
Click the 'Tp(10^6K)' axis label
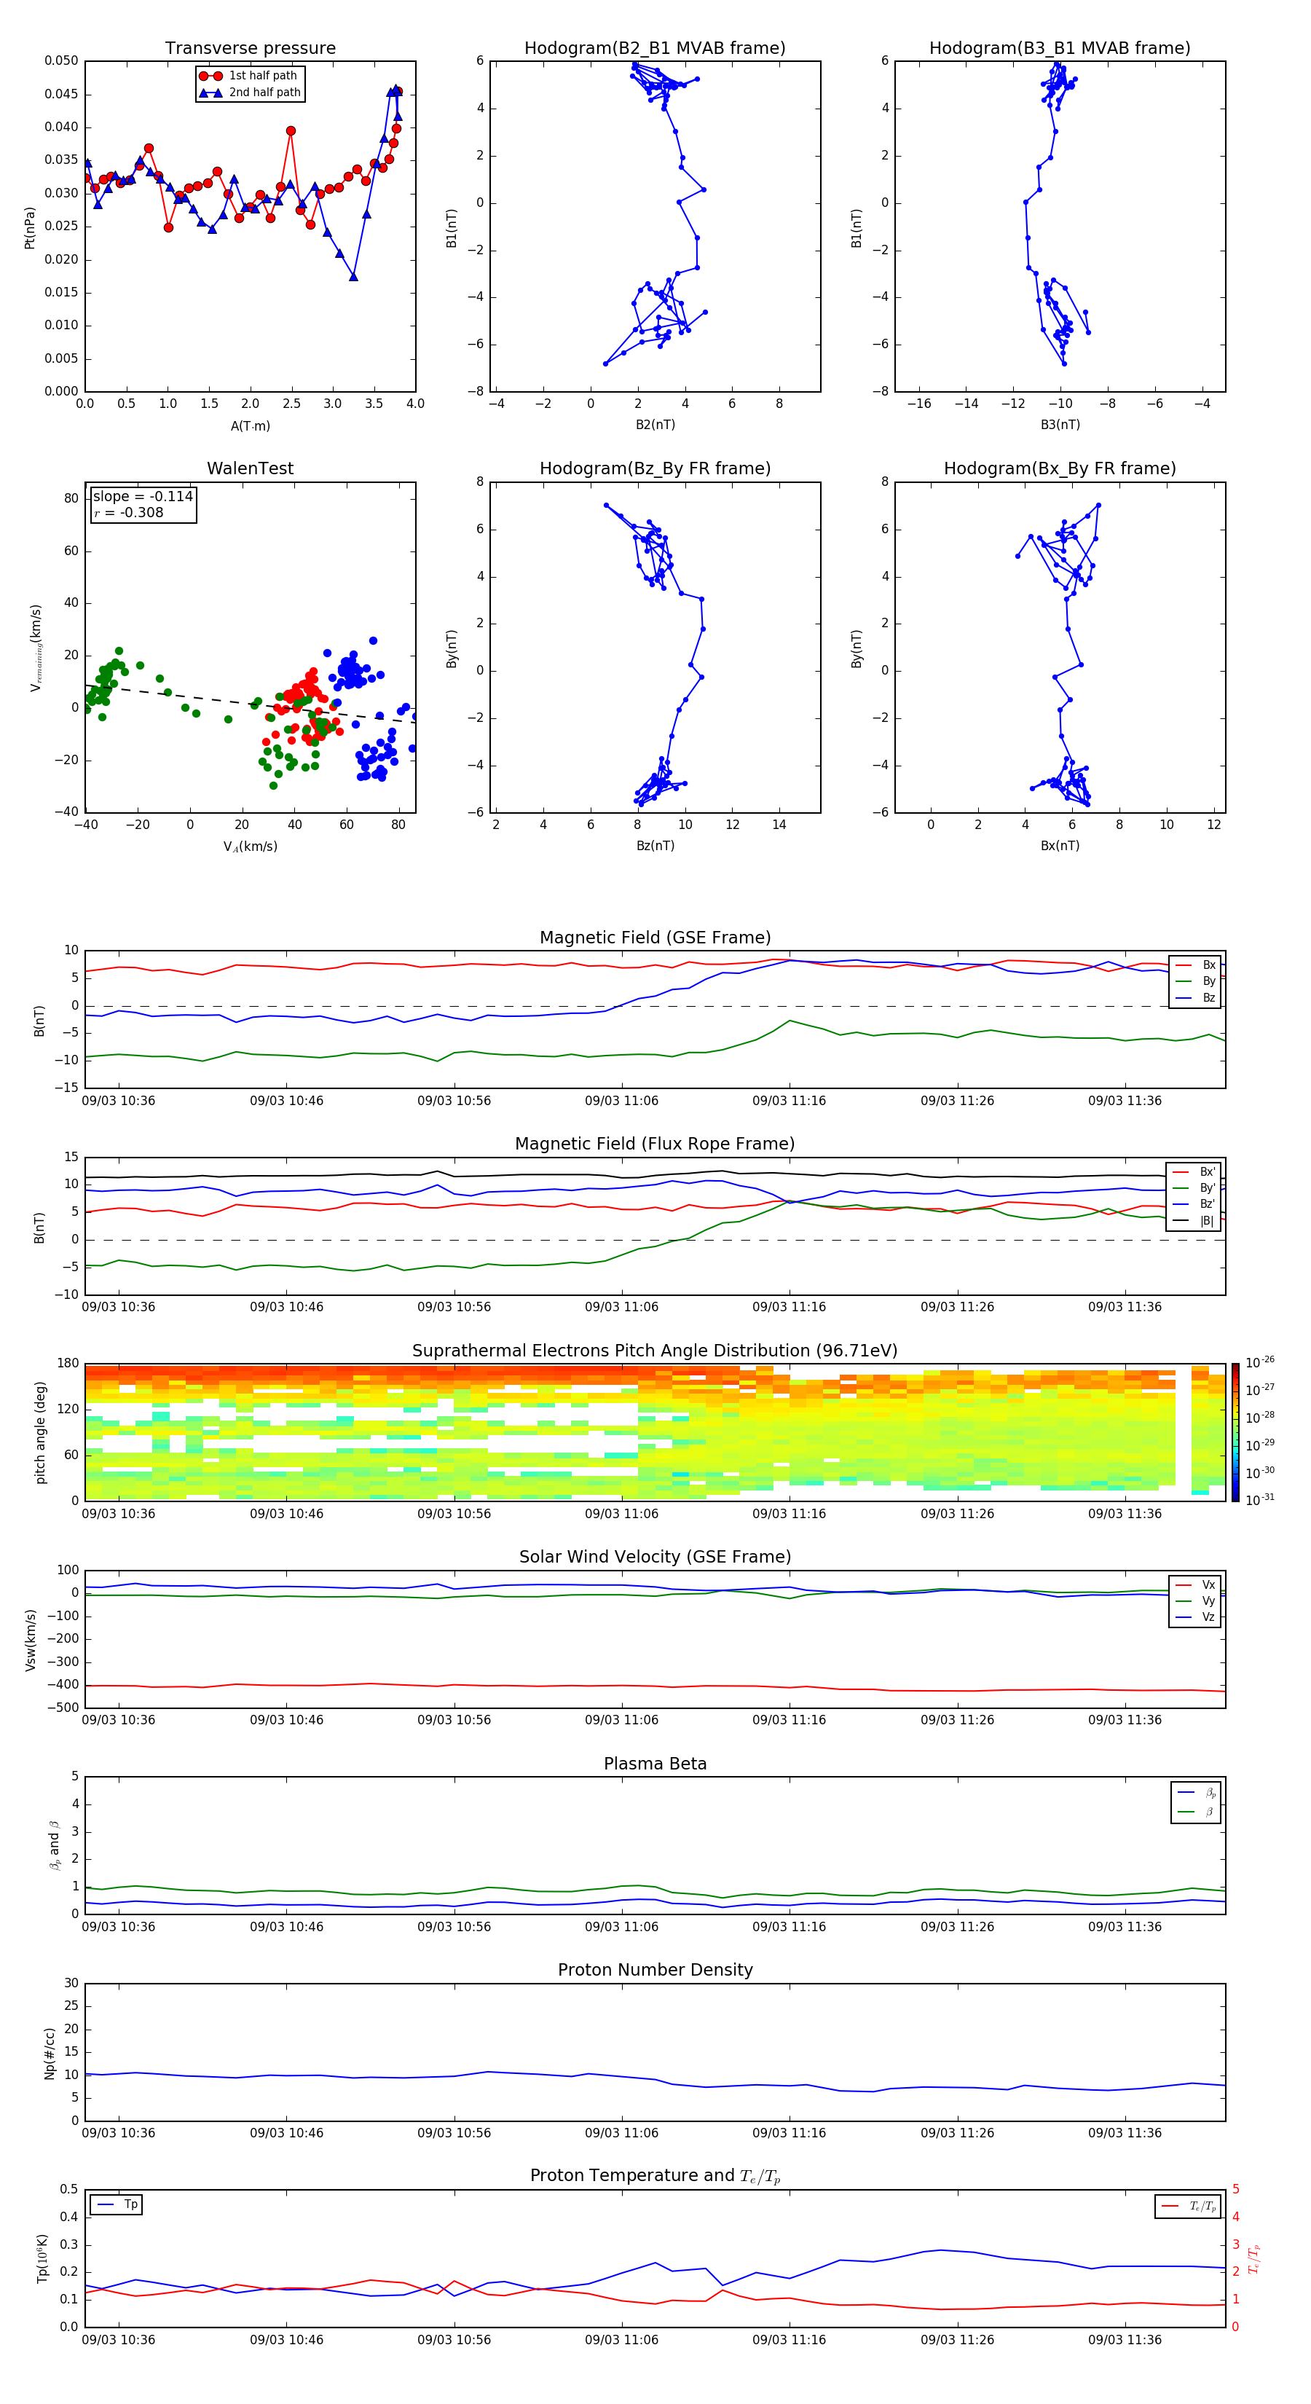pos(42,2258)
